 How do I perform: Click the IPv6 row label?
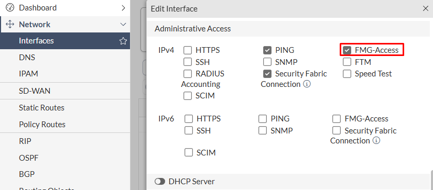pos(166,119)
